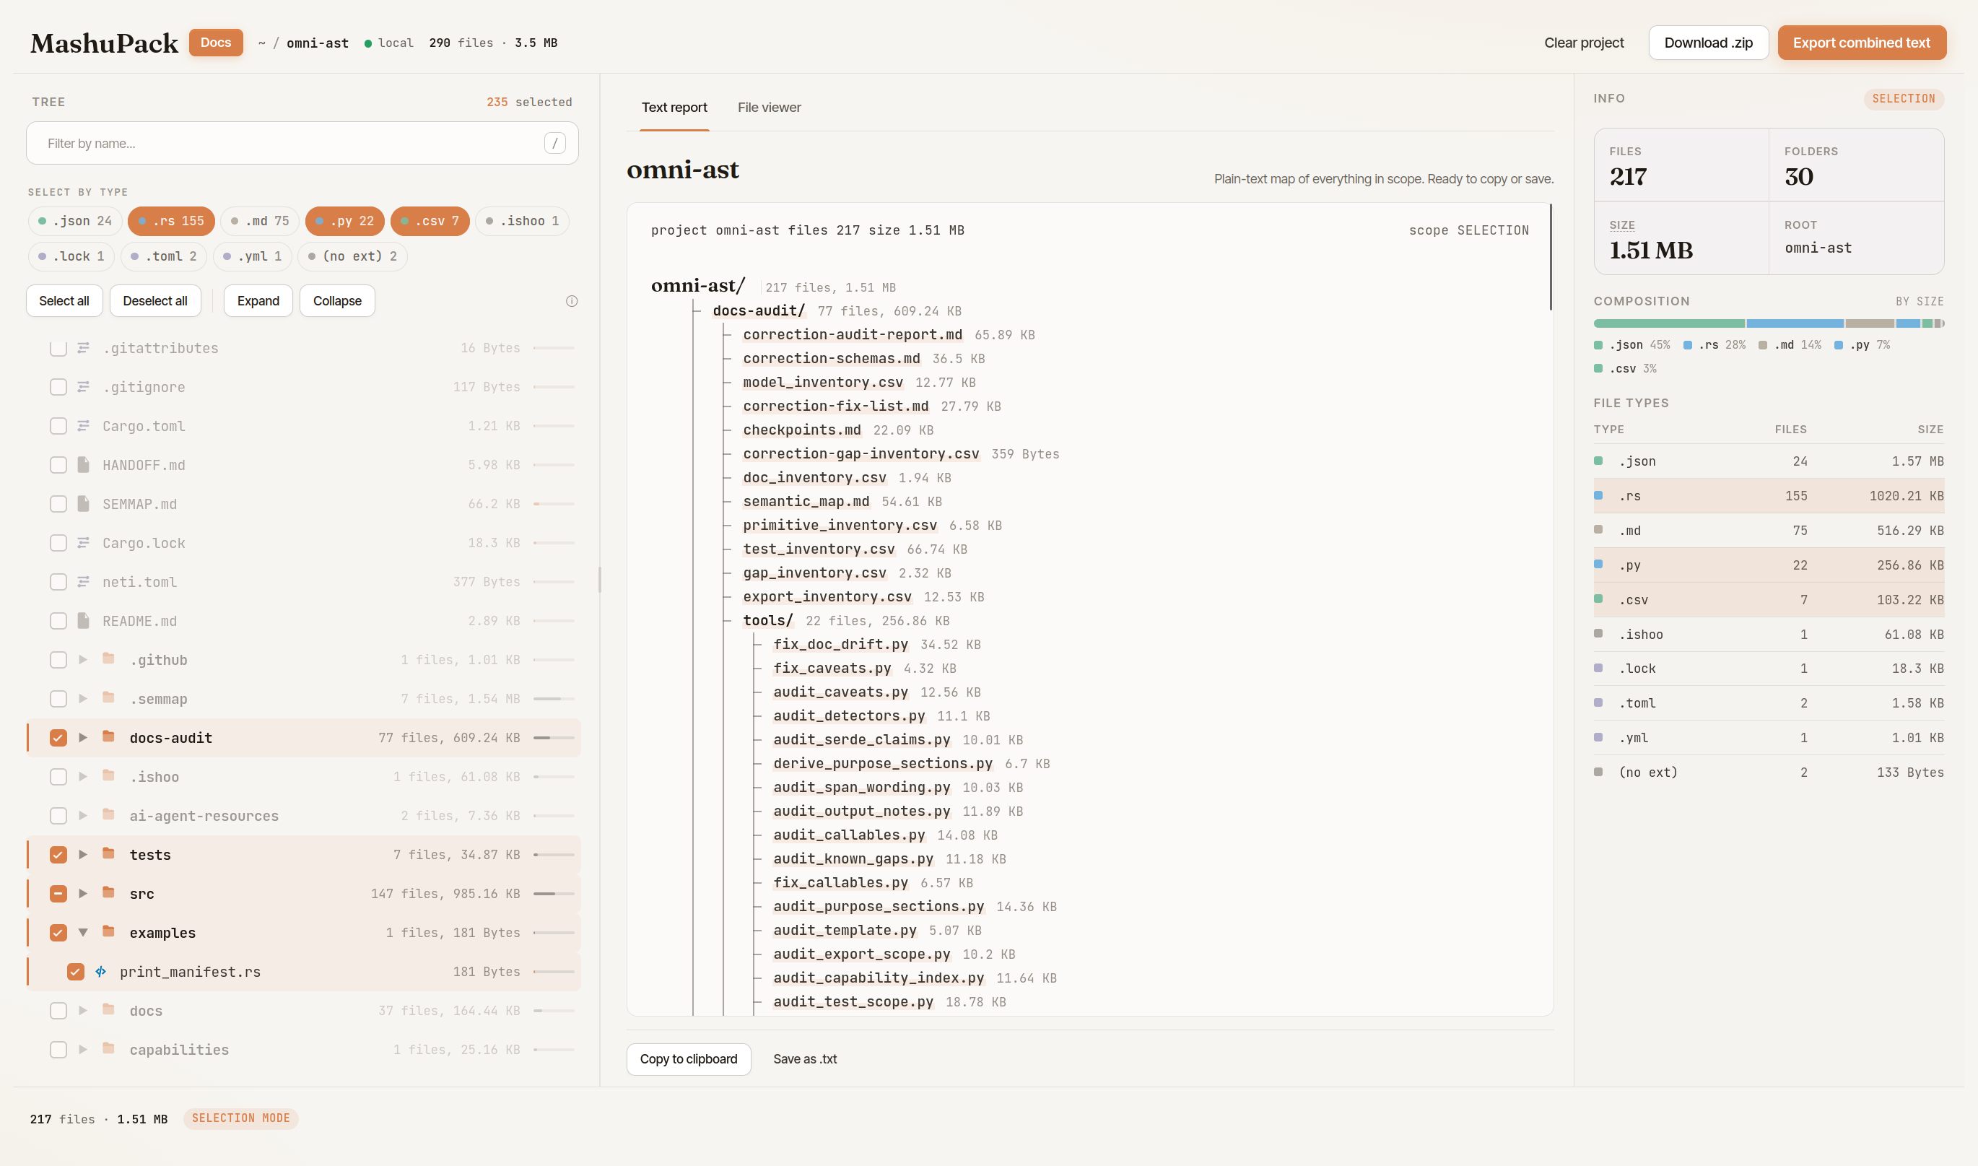Viewport: 1978px width, 1166px height.
Task: Click the SEMMAP.md document icon
Action: coord(83,504)
